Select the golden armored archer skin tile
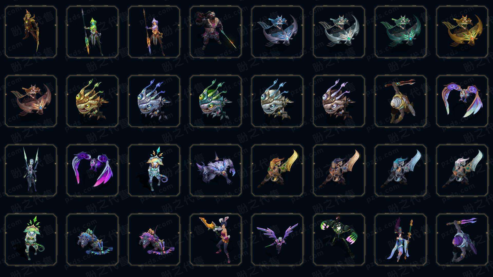Viewport: 493px width, 277px height. (31, 32)
